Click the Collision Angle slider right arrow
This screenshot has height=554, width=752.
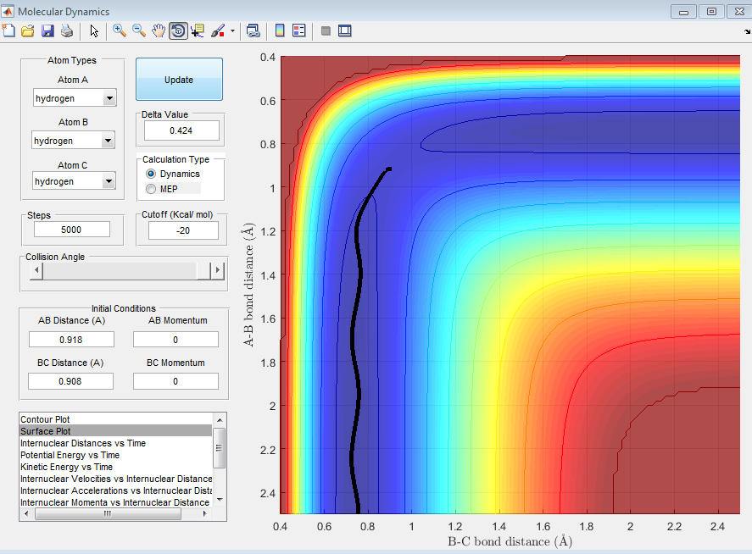(218, 270)
